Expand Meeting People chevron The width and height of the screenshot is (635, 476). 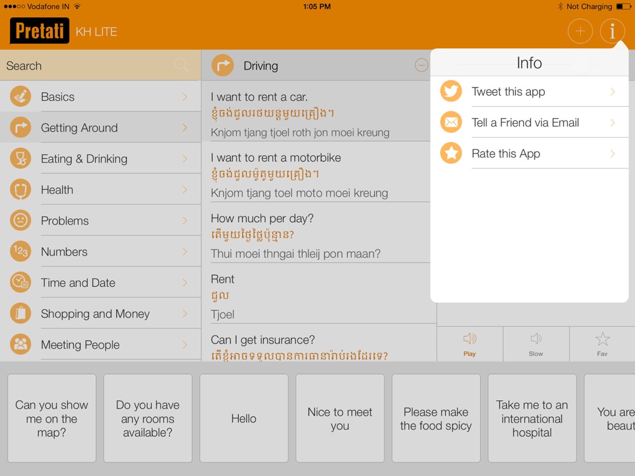point(185,345)
